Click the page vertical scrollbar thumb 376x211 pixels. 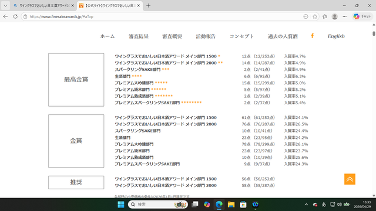click(x=374, y=33)
